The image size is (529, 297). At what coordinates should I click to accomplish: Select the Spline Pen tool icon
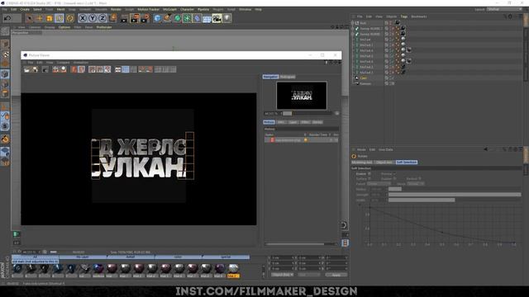tap(167, 18)
